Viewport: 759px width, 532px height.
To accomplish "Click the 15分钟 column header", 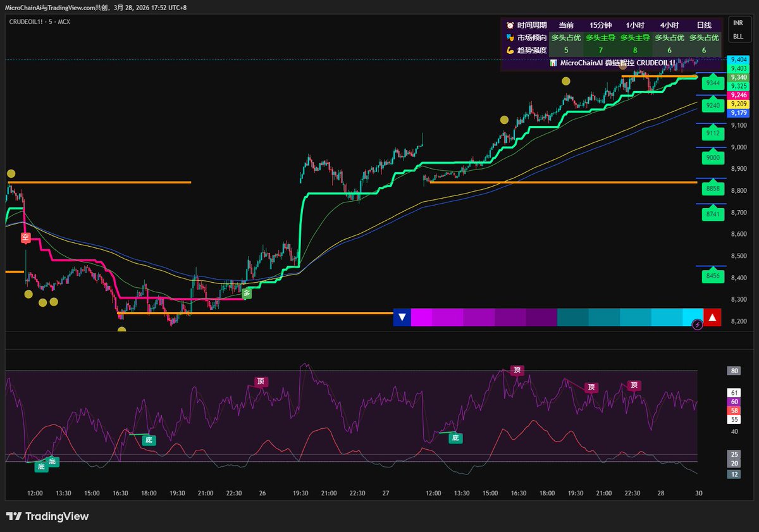I will (x=600, y=25).
